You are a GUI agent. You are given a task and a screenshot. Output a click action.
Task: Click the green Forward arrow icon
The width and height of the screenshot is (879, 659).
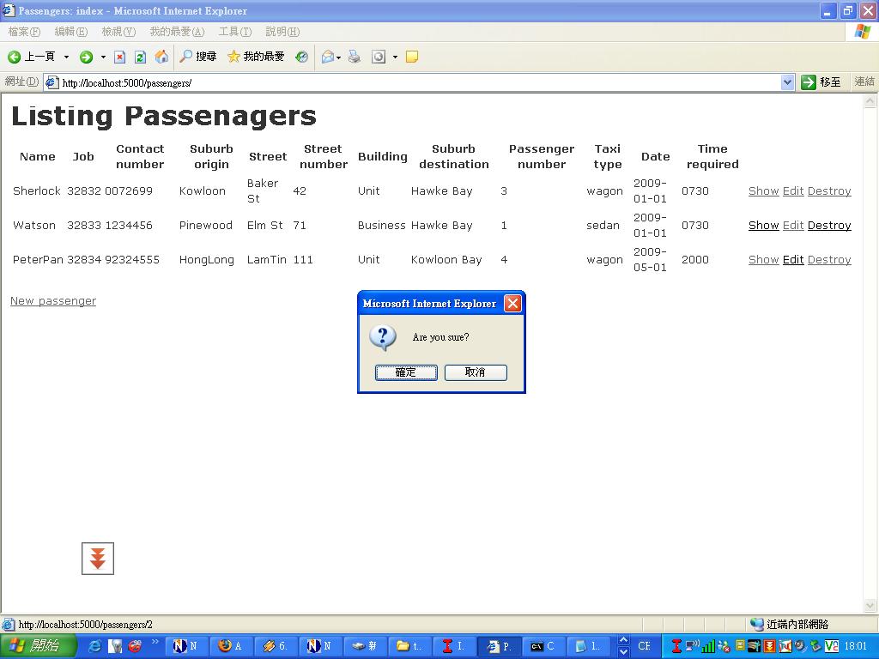point(86,57)
